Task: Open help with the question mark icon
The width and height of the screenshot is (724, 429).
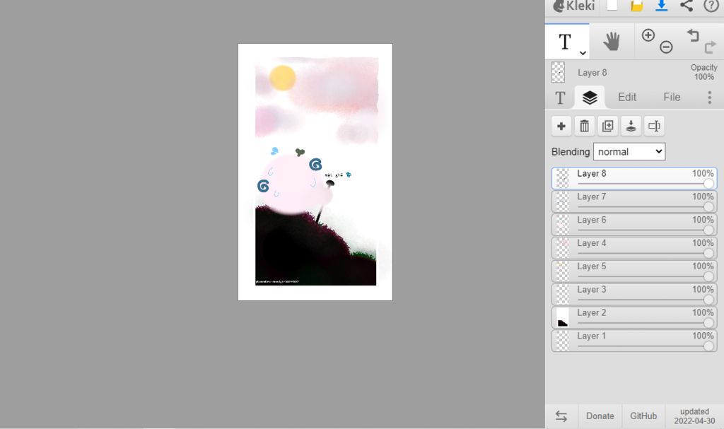Action: (x=711, y=6)
